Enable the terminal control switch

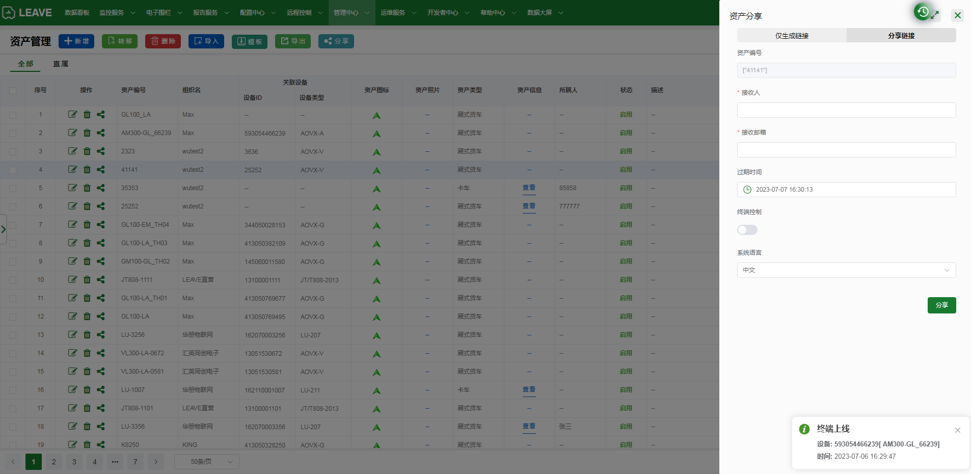[x=747, y=230]
